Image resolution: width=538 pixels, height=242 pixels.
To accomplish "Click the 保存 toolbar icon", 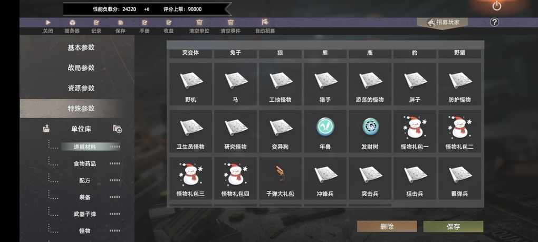I will pos(120,22).
